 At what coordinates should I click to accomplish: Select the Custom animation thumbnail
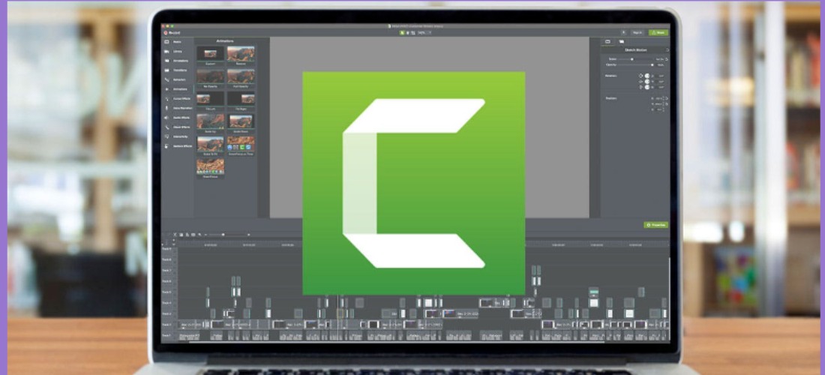coord(211,54)
